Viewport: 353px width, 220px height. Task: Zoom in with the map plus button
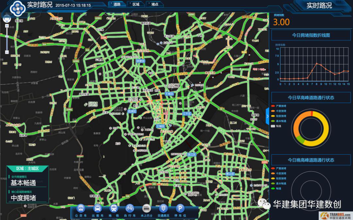pyautogui.click(x=7, y=26)
